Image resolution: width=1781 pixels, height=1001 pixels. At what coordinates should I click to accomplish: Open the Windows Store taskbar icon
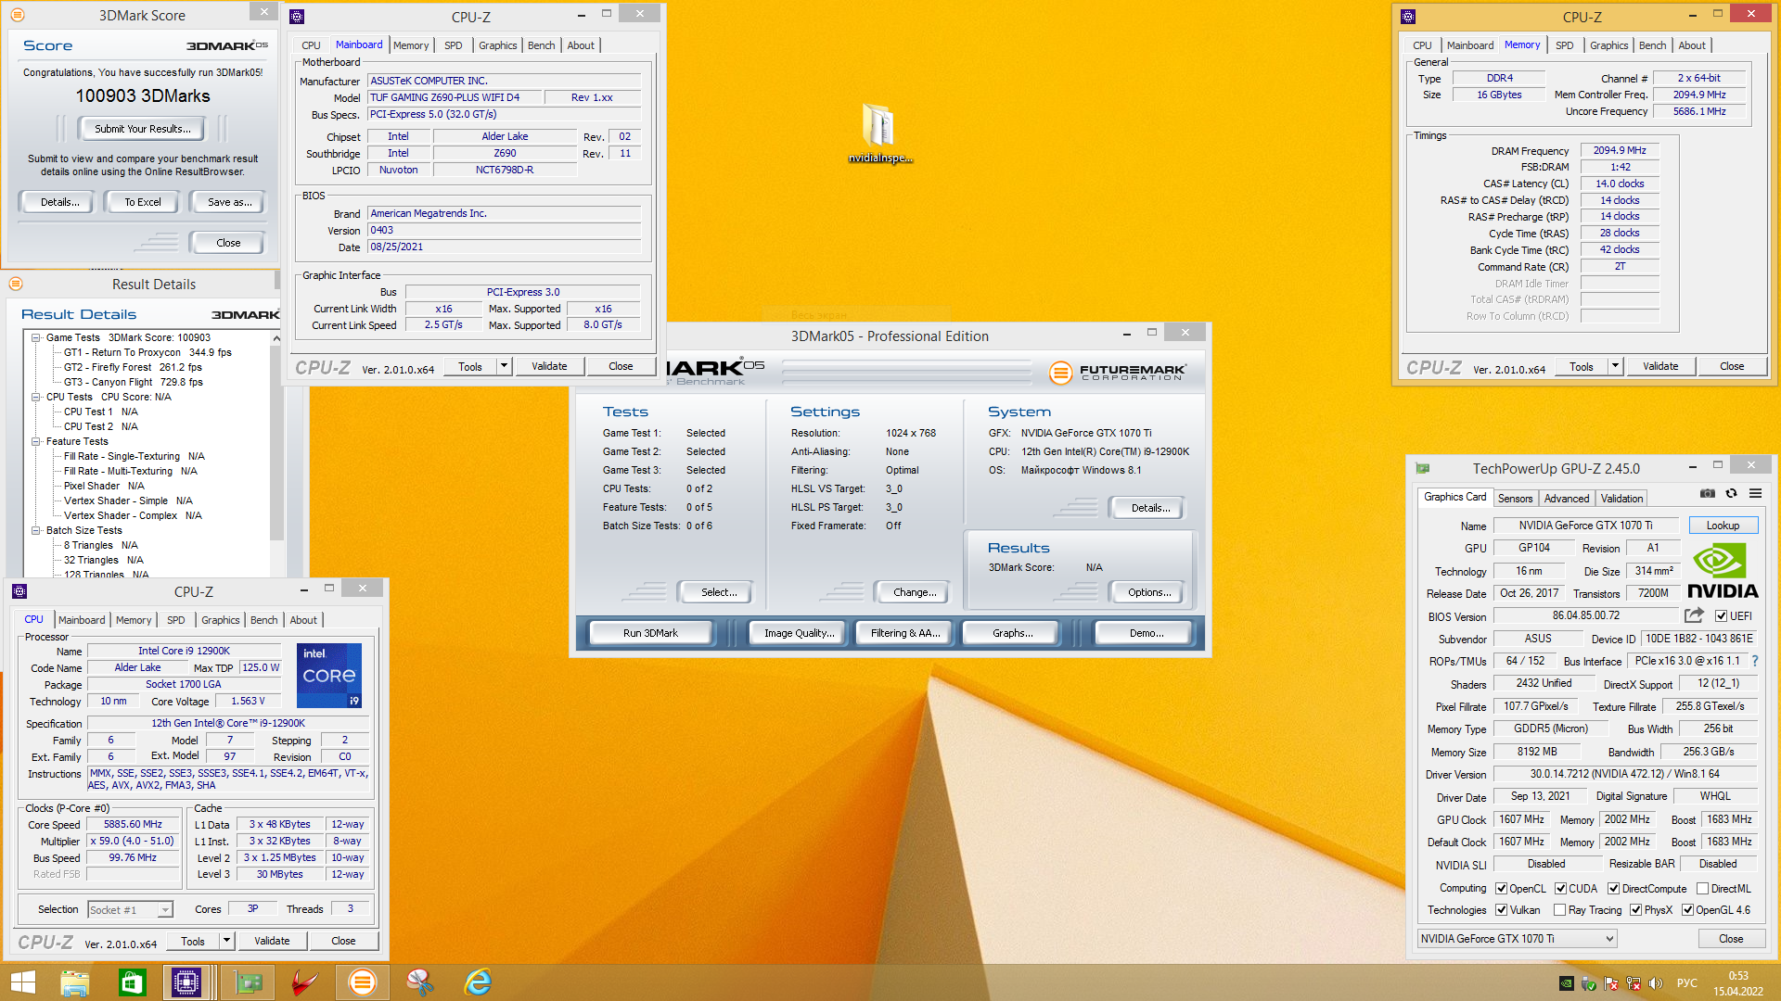point(132,982)
